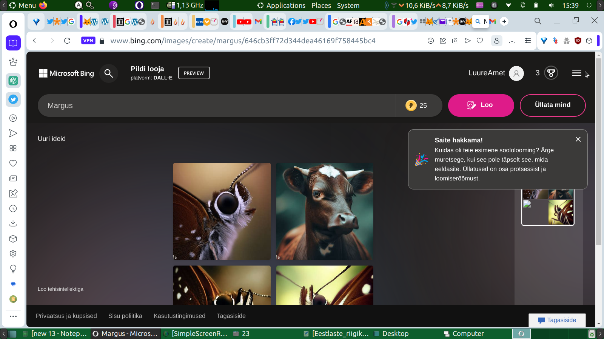Click the pink Loo create button
604x339 pixels.
[x=481, y=105]
